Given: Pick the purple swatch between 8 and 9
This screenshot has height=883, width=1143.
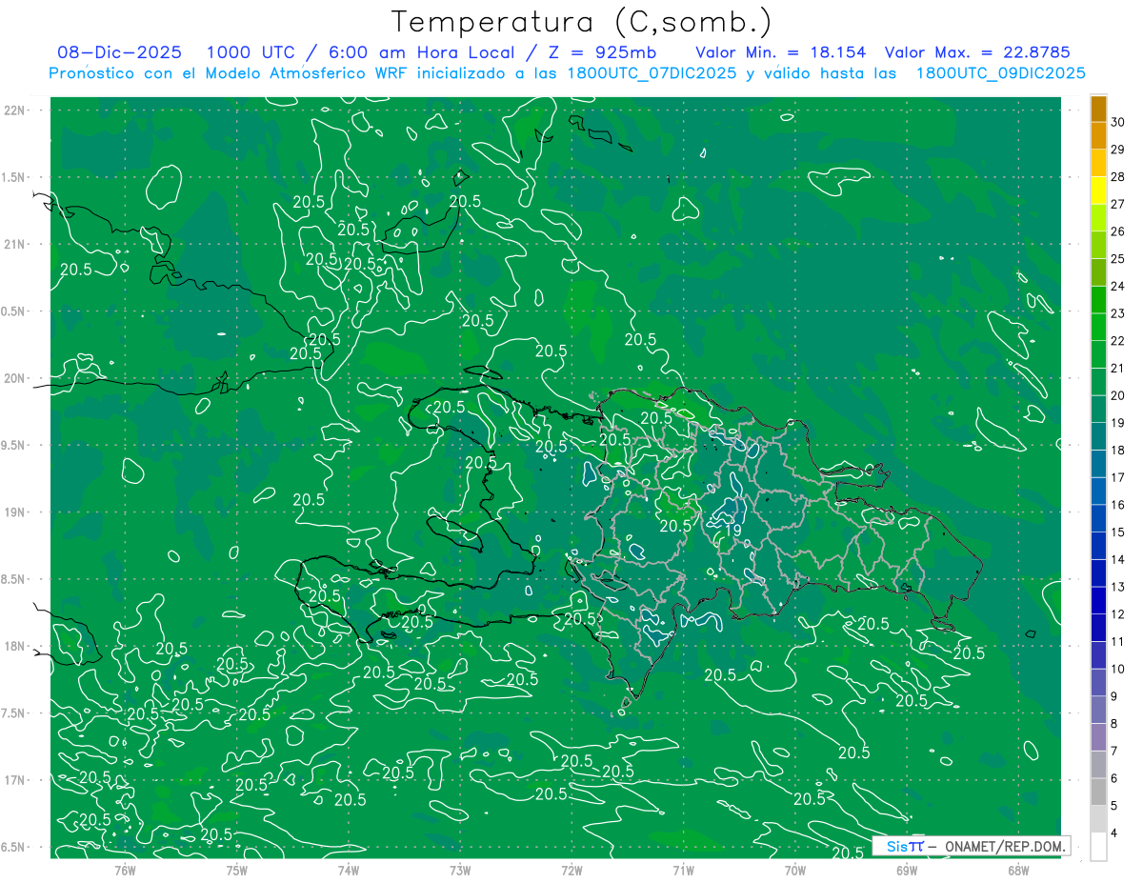Looking at the screenshot, I should (1098, 710).
